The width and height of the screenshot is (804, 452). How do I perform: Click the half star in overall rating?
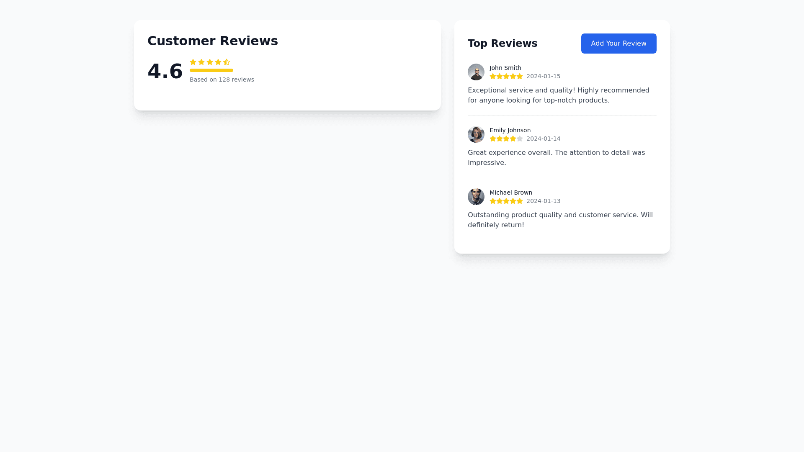pos(227,62)
